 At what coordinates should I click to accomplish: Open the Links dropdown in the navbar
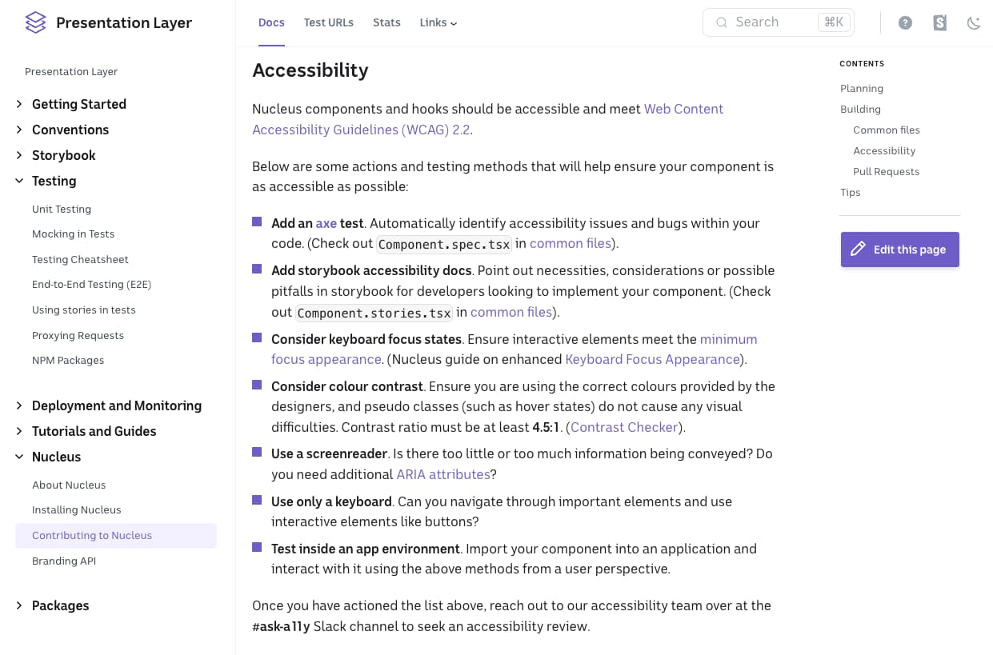coord(438,22)
